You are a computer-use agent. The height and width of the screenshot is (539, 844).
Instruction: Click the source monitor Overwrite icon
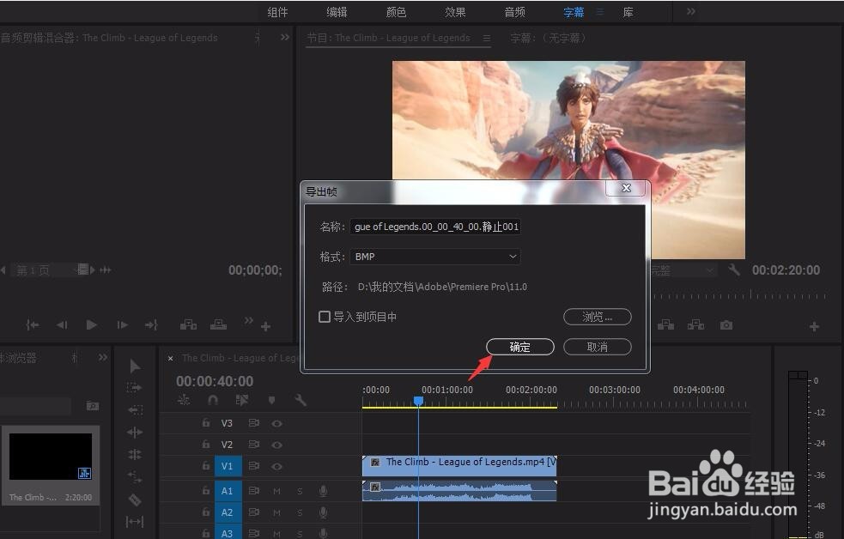[218, 324]
